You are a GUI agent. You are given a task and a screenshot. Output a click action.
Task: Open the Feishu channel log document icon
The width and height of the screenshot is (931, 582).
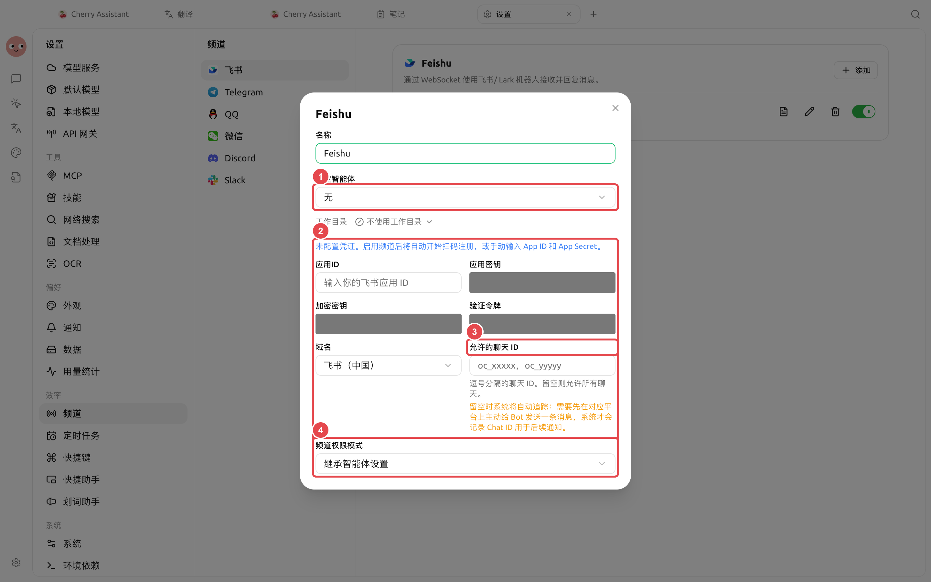click(784, 112)
